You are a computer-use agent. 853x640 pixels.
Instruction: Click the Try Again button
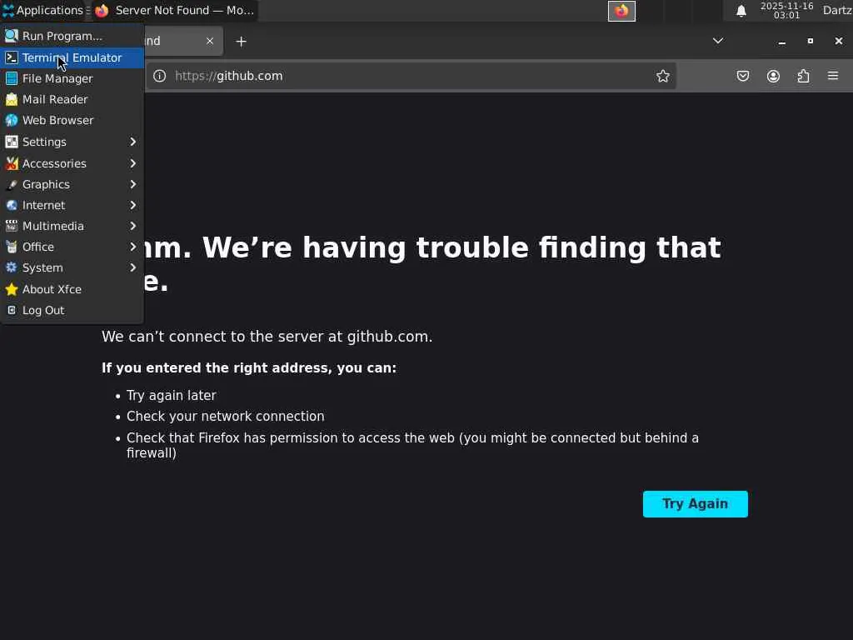coord(696,504)
